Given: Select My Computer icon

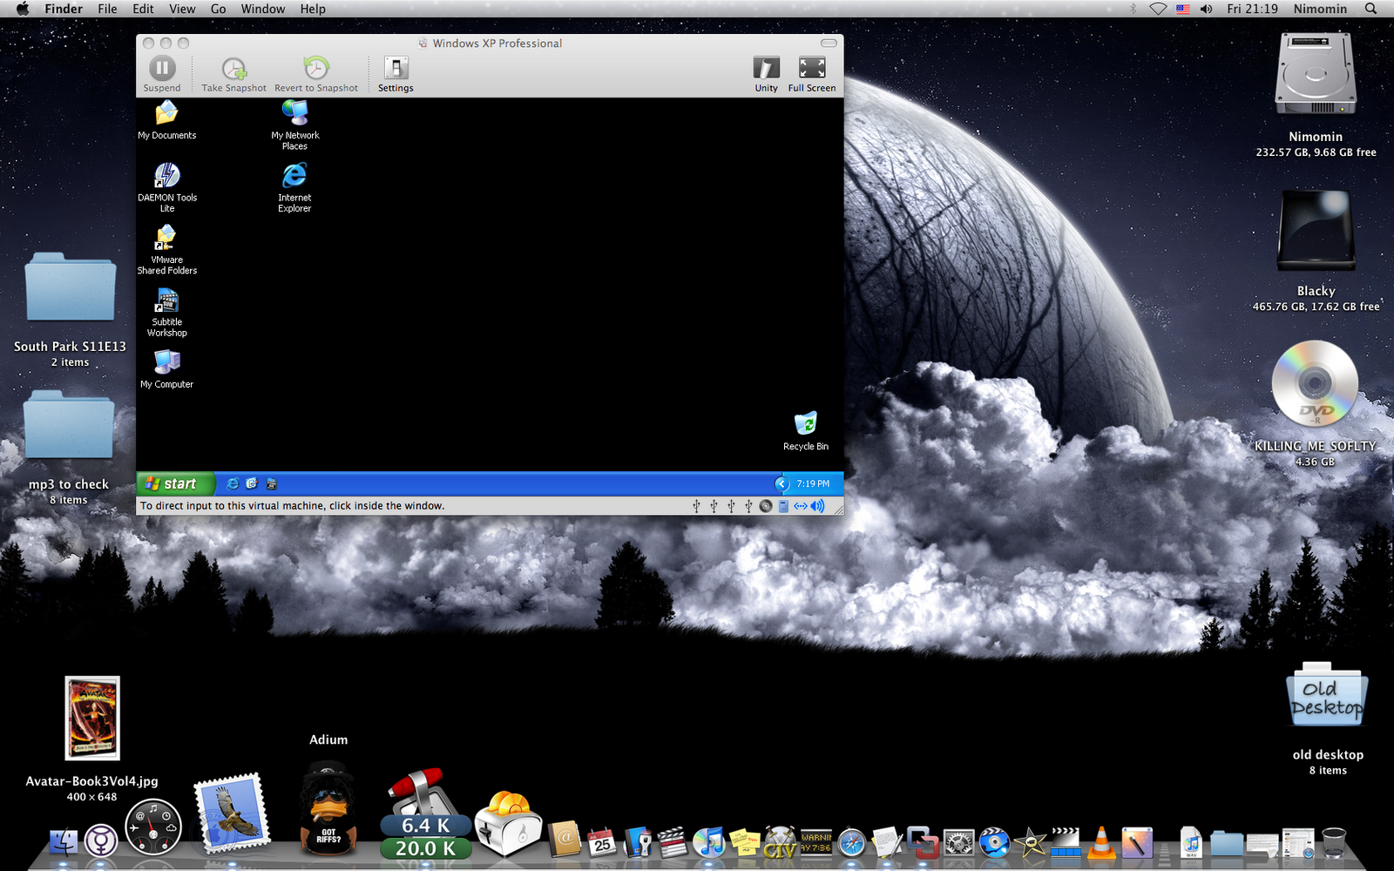Looking at the screenshot, I should click(x=167, y=368).
